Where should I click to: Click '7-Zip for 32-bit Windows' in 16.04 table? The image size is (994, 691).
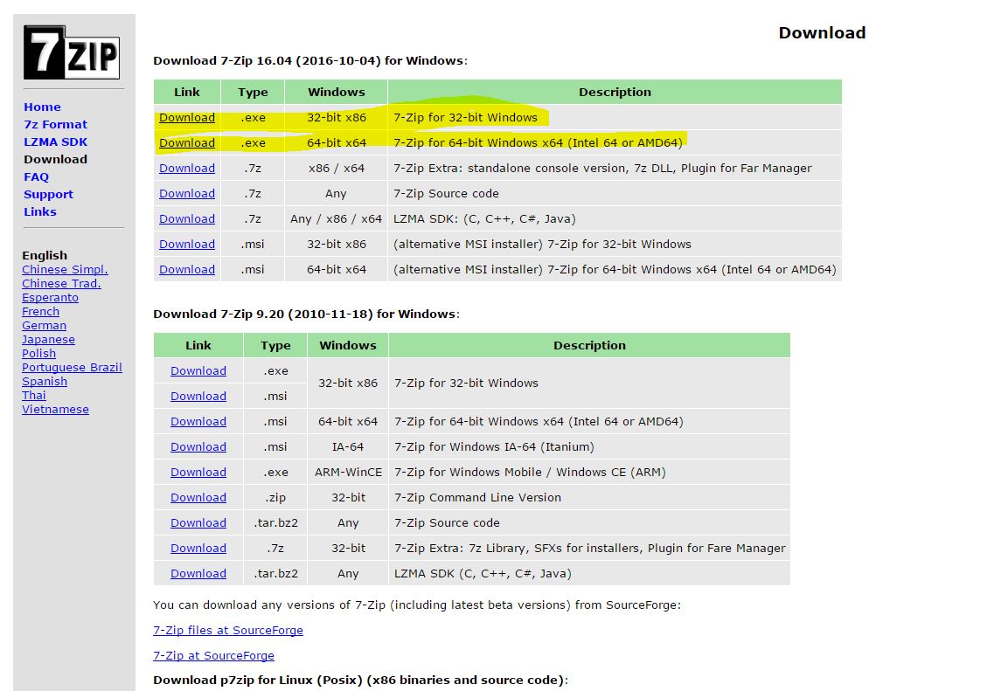click(465, 118)
